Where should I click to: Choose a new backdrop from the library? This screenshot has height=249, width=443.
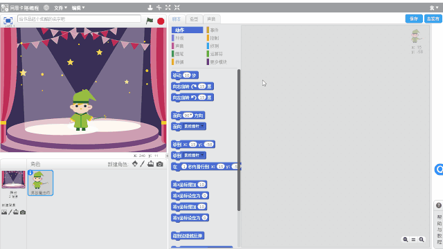pos(4,212)
